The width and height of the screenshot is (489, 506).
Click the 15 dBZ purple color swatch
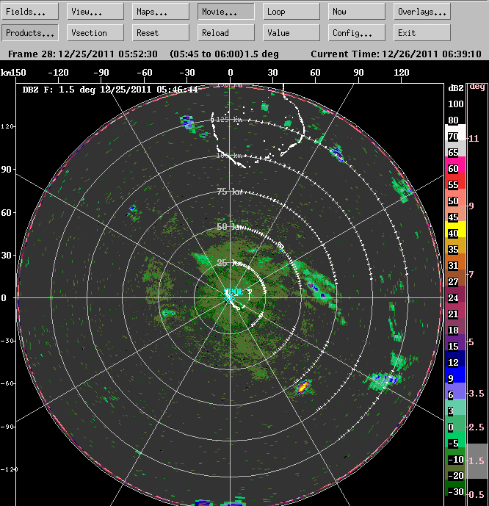[x=455, y=342]
